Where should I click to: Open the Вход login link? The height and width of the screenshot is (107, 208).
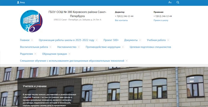point(22,2)
